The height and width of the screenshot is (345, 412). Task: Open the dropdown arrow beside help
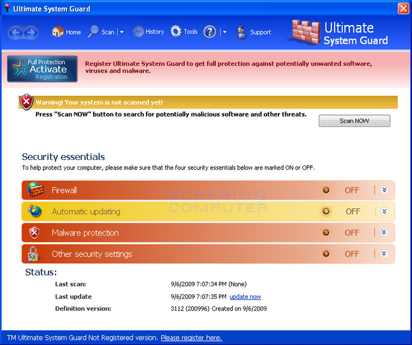224,32
